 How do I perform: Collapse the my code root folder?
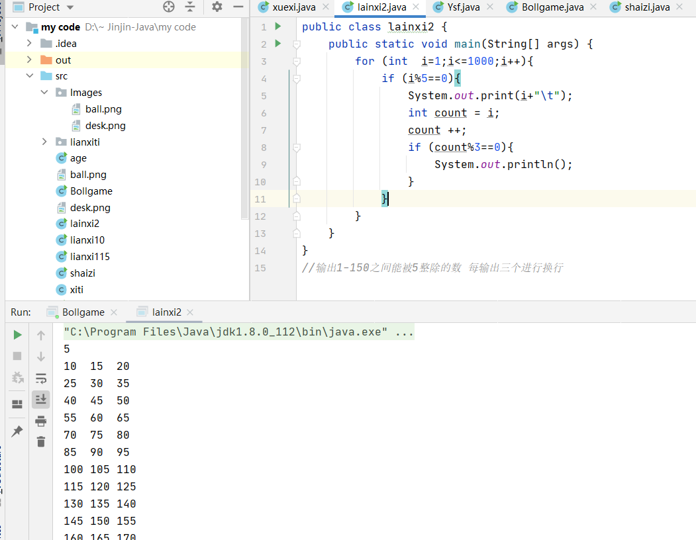[15, 27]
